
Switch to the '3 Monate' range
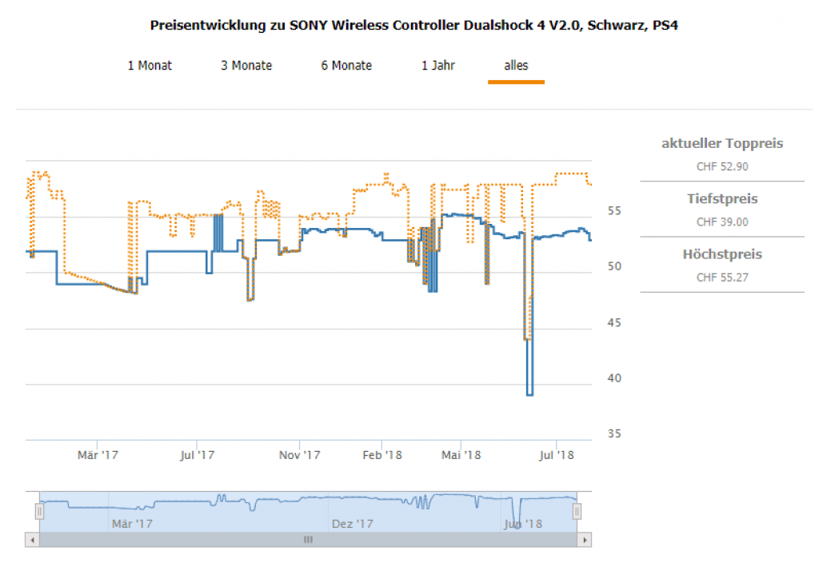246,66
